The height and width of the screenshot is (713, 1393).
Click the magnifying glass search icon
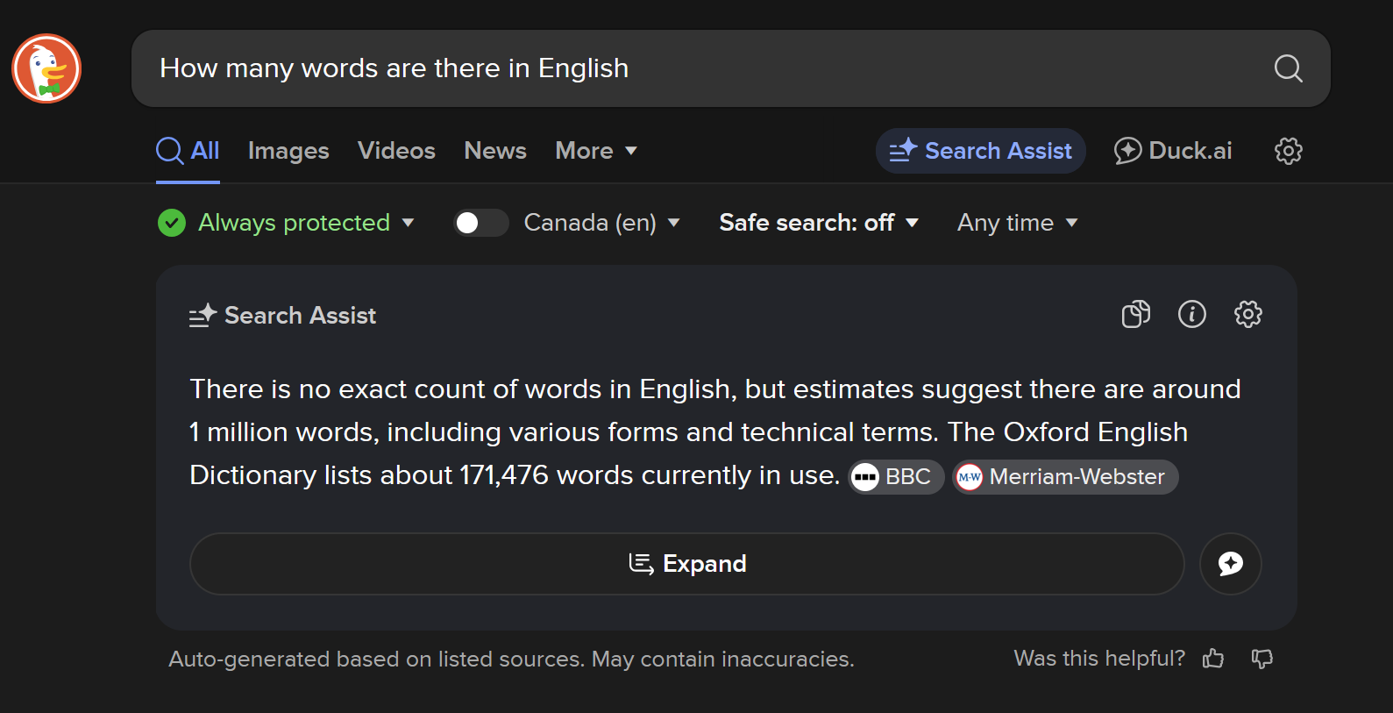tap(1288, 68)
